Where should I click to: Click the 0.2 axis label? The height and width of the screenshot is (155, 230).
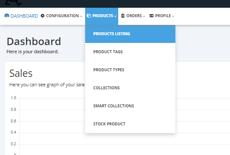13,144
